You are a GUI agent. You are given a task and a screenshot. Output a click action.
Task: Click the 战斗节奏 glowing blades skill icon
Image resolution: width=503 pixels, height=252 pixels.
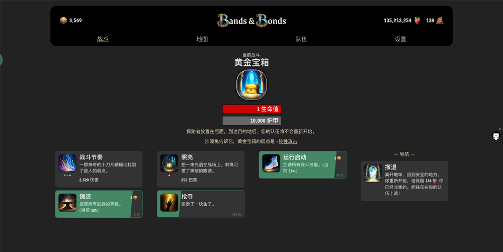click(67, 163)
